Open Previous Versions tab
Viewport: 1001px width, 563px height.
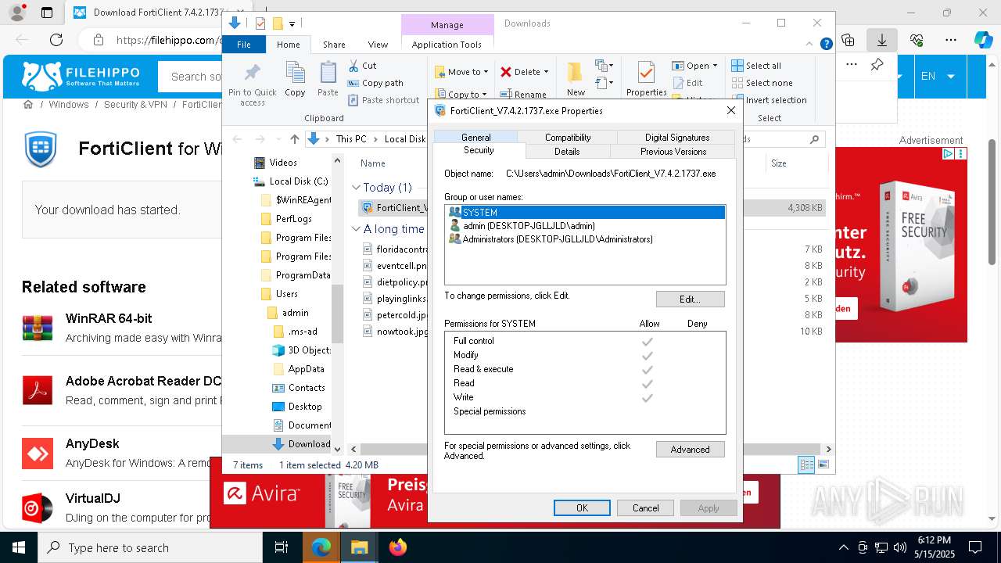point(673,152)
